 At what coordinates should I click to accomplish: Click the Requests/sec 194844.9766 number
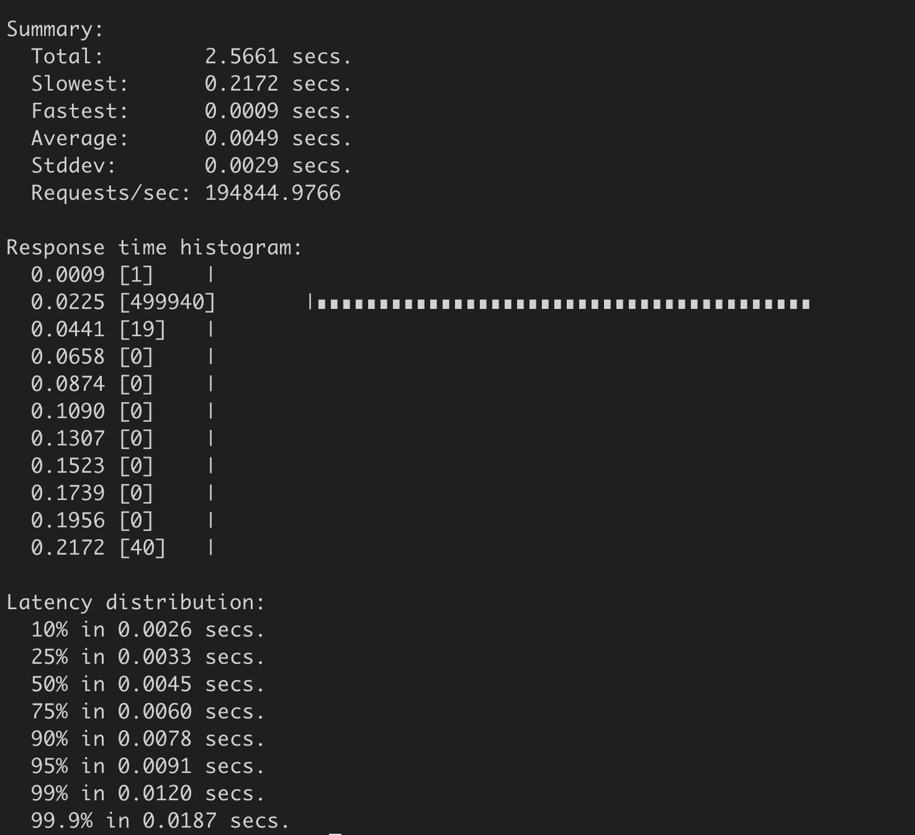tap(273, 193)
